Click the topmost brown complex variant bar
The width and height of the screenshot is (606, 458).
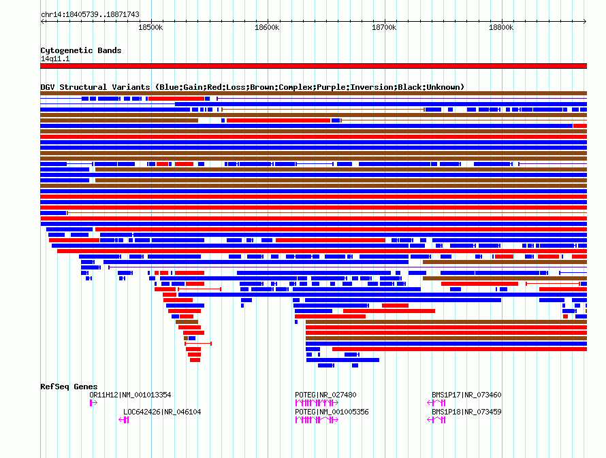click(313, 93)
